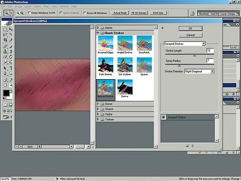Expand the Texture filter folder

coord(98,119)
